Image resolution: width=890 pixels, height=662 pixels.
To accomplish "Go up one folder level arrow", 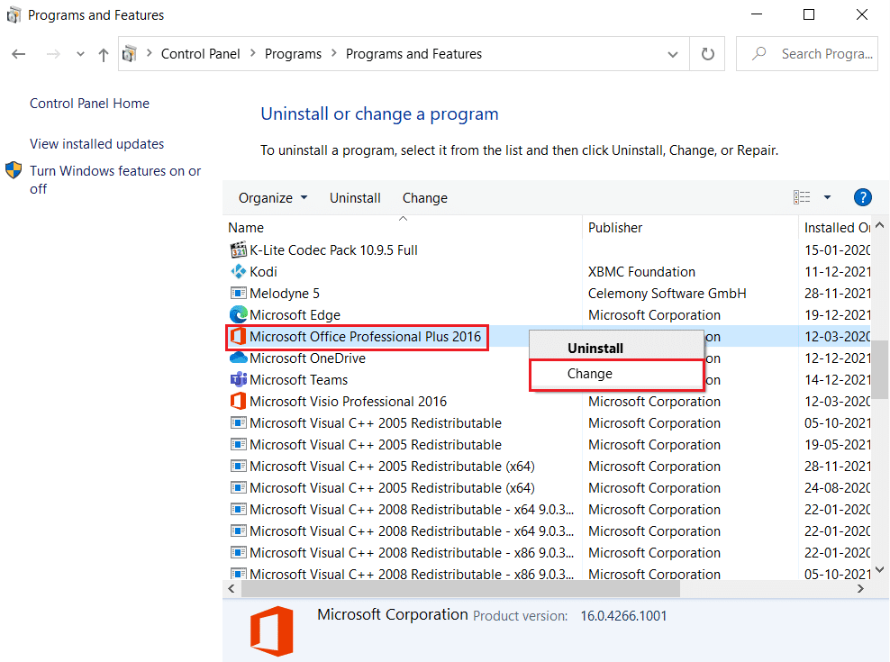I will 104,55.
